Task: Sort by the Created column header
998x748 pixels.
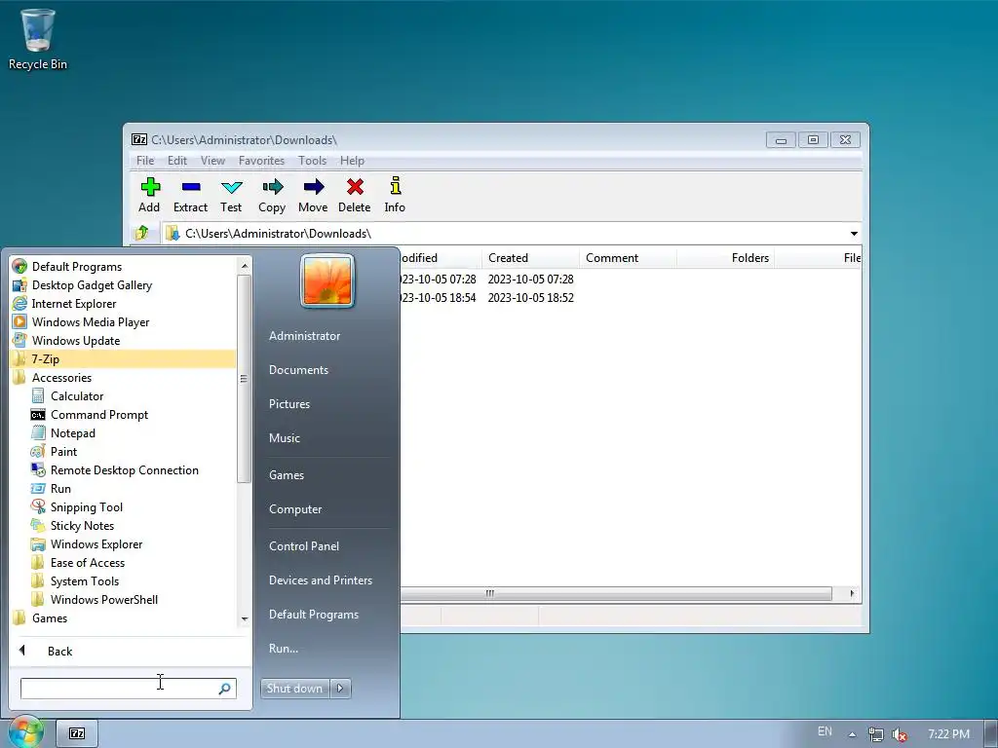Action: point(530,257)
